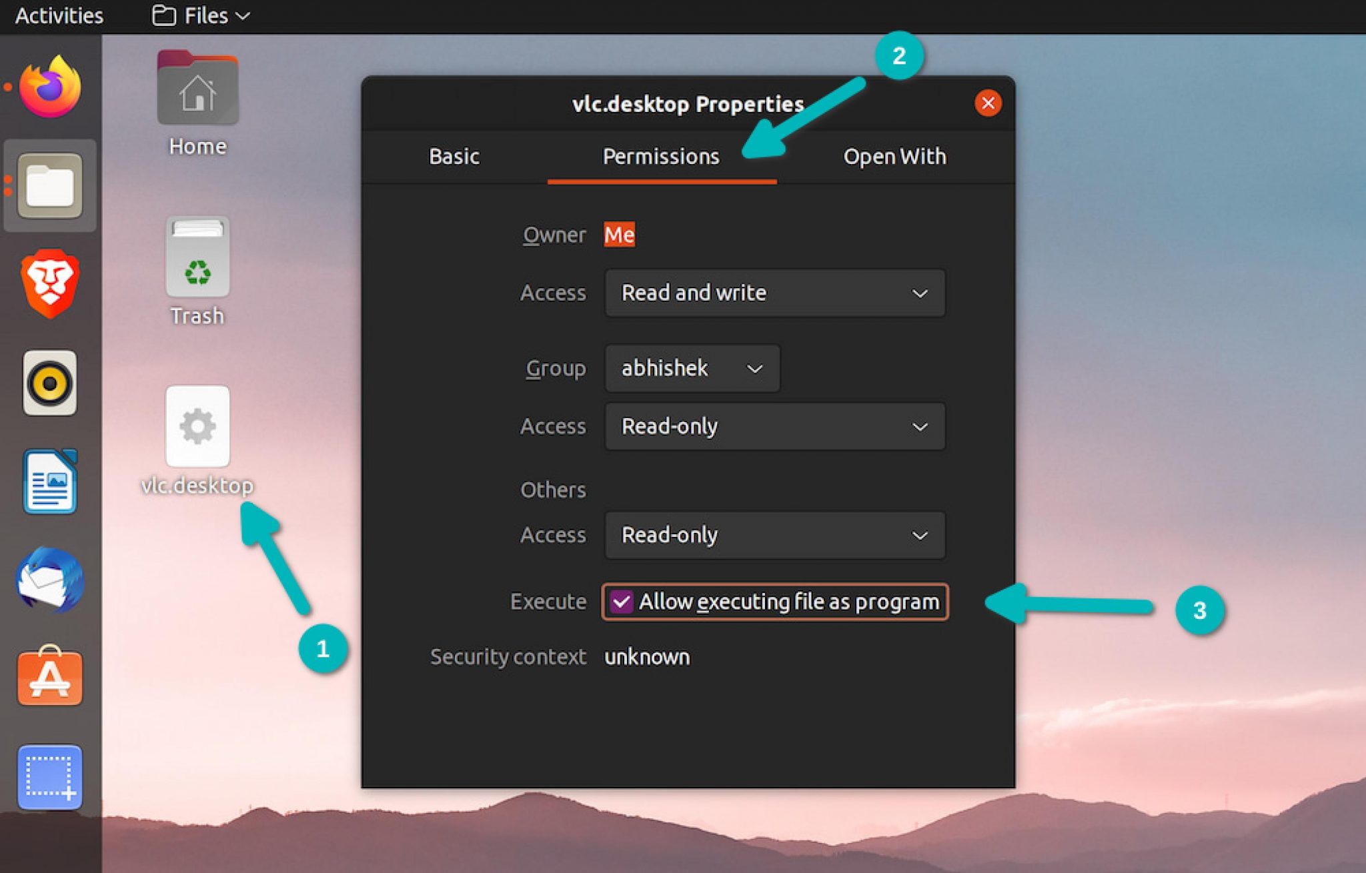Open the Owner Access dropdown
This screenshot has height=873, width=1366.
click(x=774, y=293)
